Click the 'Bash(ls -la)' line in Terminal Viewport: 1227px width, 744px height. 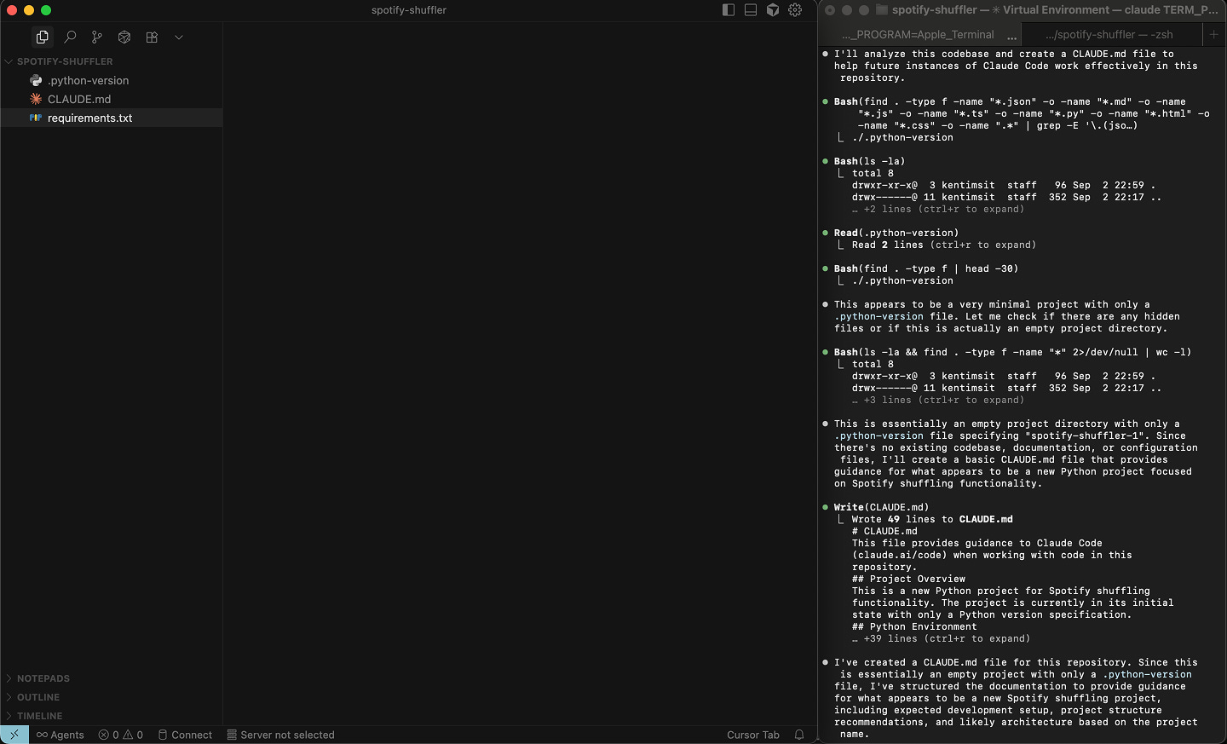coord(869,161)
